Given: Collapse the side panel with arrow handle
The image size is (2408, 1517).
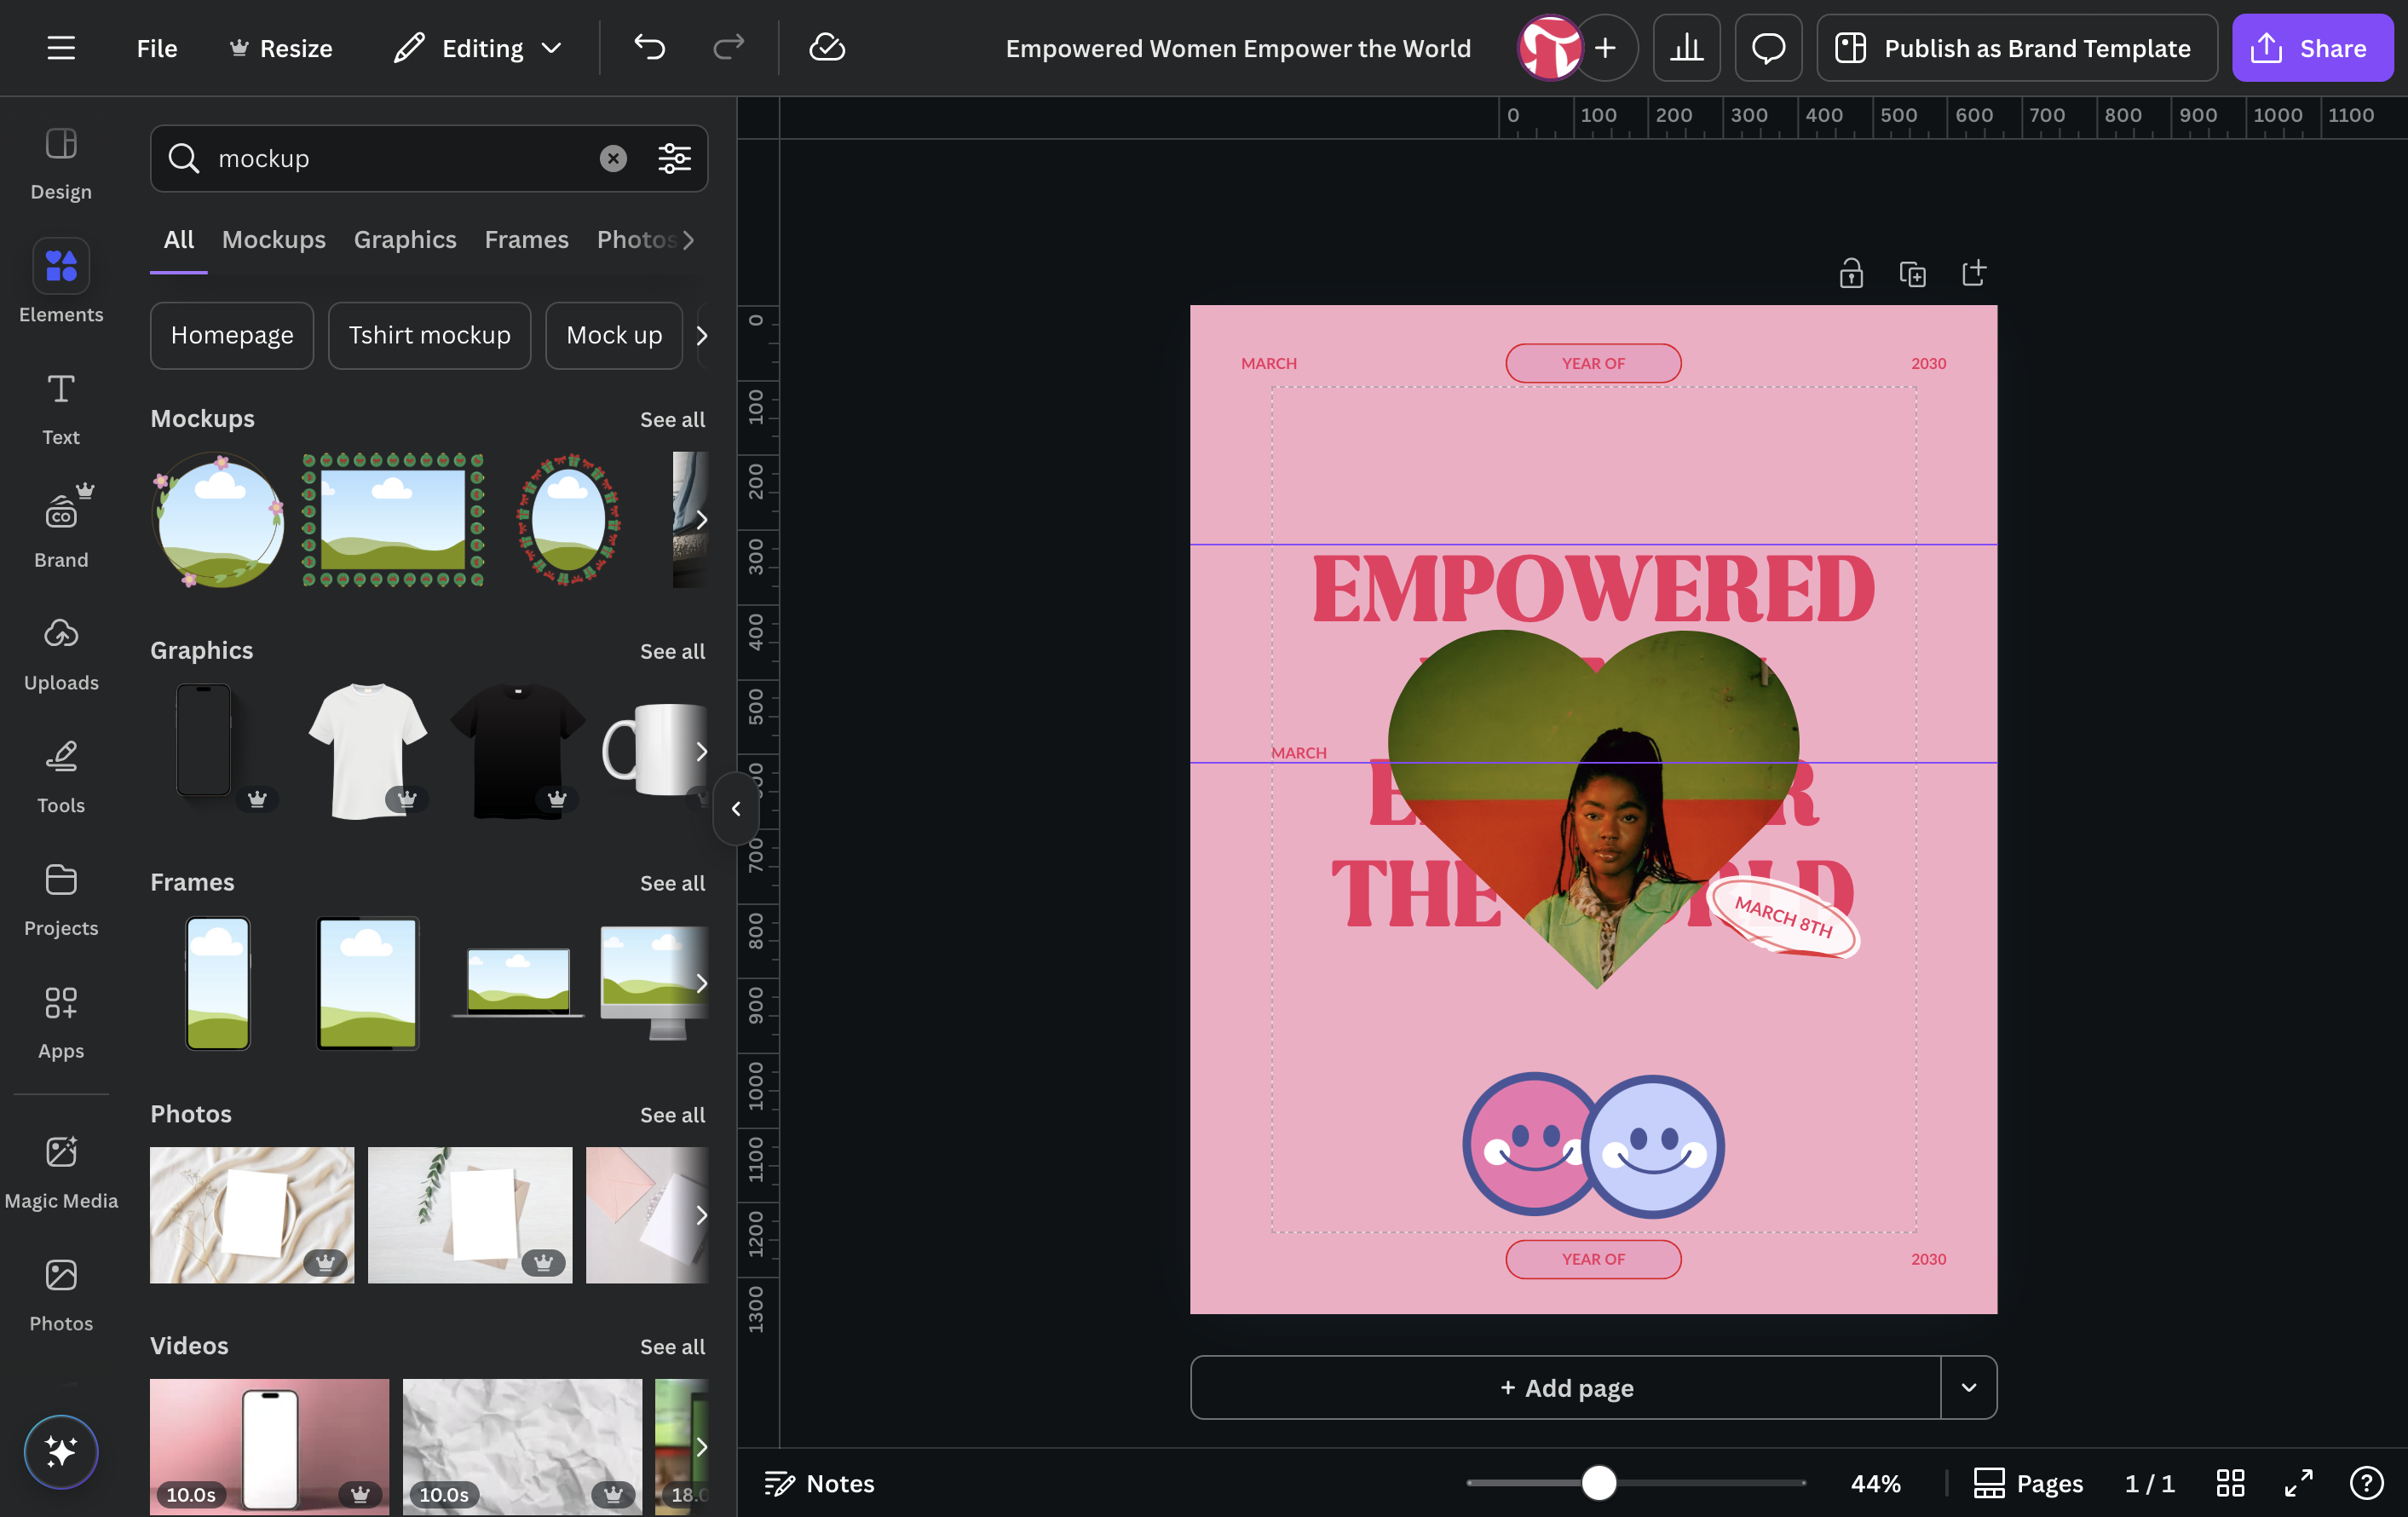Looking at the screenshot, I should 736,808.
